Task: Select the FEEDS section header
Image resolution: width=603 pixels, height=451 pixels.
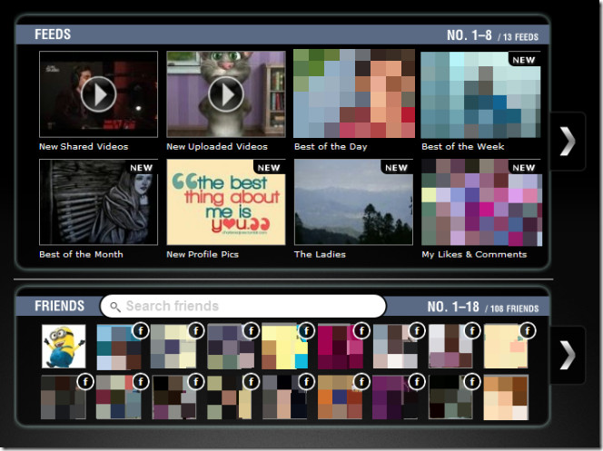Action: tap(53, 34)
